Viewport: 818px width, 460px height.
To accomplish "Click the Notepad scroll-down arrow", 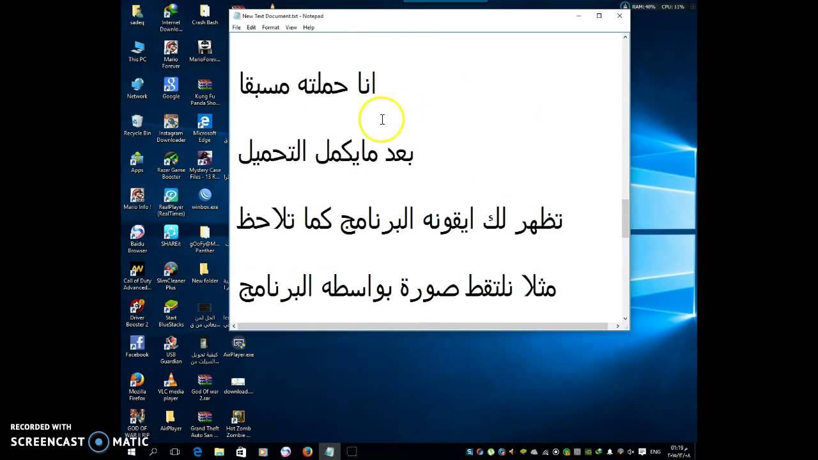I will click(x=625, y=318).
